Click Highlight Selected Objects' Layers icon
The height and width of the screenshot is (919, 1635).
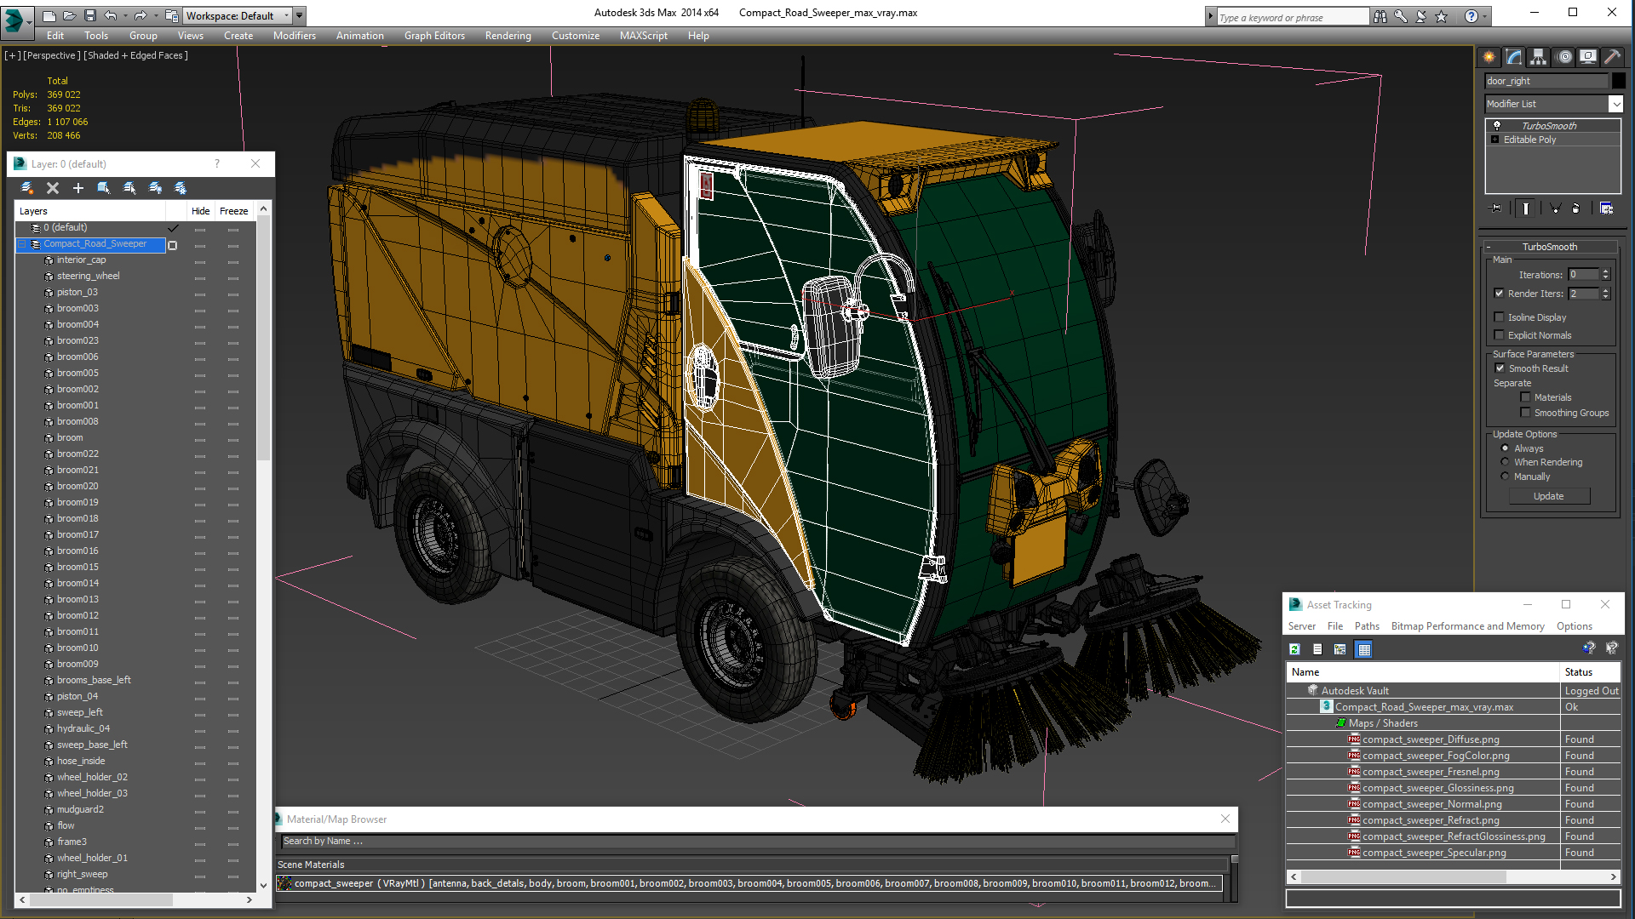tap(129, 188)
